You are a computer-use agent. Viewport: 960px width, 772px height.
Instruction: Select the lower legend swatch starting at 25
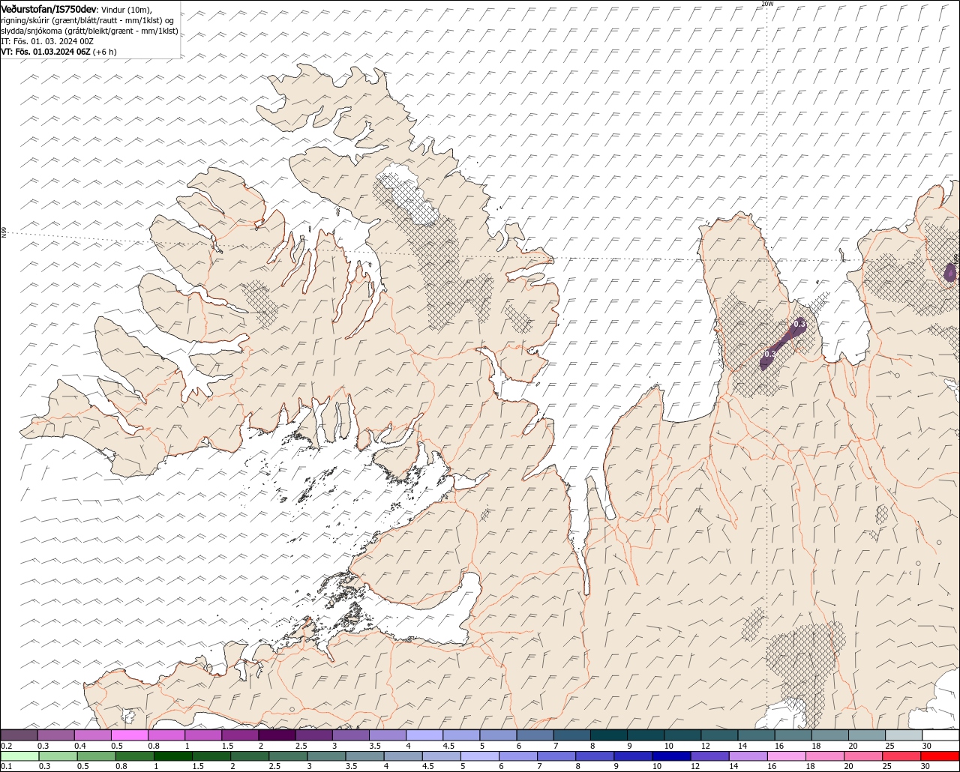pyautogui.click(x=902, y=756)
